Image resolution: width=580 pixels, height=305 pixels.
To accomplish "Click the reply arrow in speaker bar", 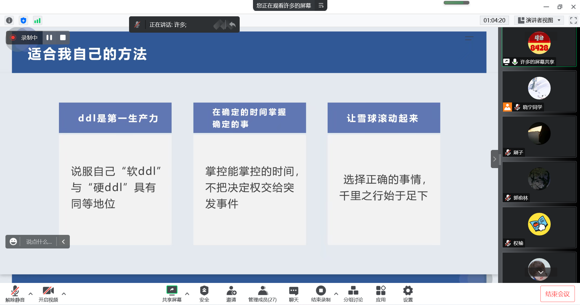I will [x=232, y=24].
